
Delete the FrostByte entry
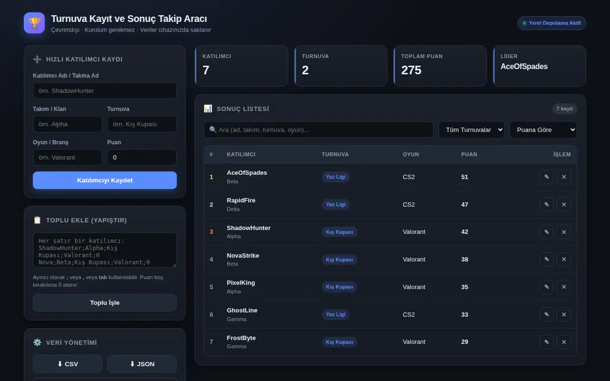coord(564,342)
